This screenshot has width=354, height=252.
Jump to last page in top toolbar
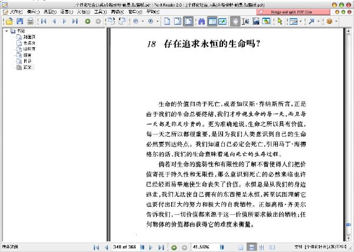tap(75, 21)
